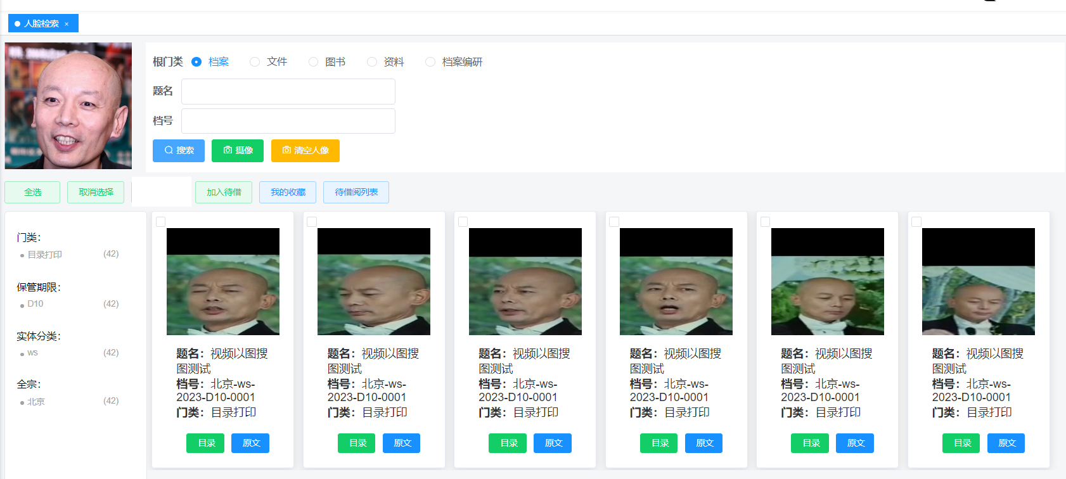Click the 加入待借 button
The image size is (1066, 479).
click(224, 192)
